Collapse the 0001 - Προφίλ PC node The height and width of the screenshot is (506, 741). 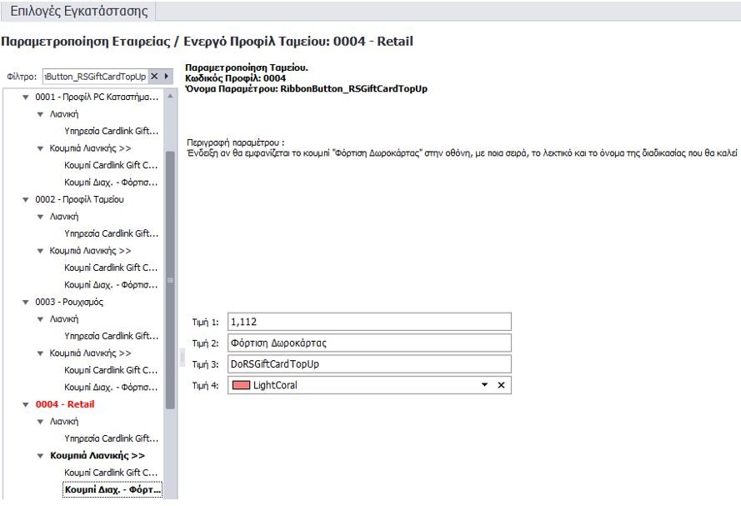[27, 97]
